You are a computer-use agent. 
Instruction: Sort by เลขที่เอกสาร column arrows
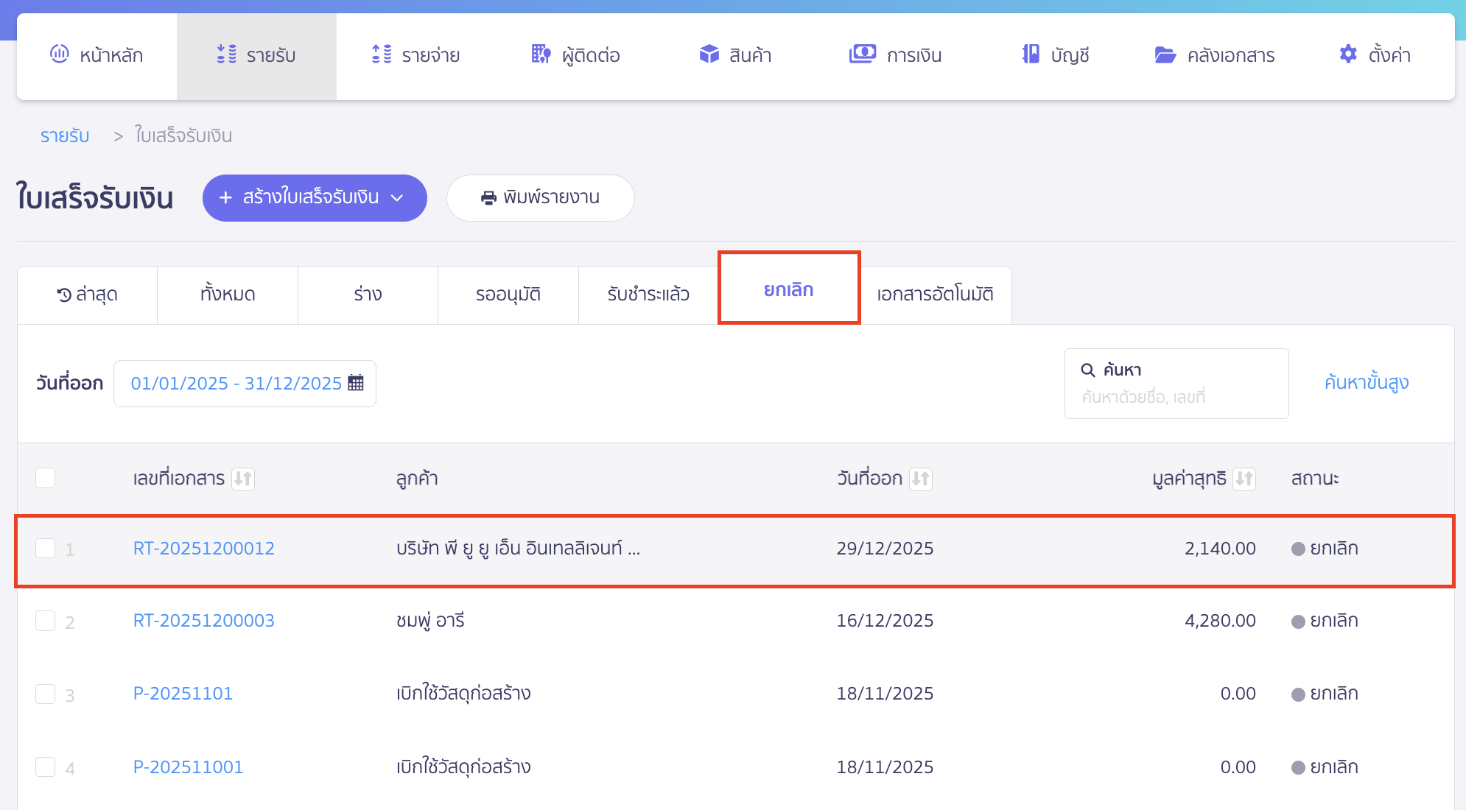pos(243,479)
